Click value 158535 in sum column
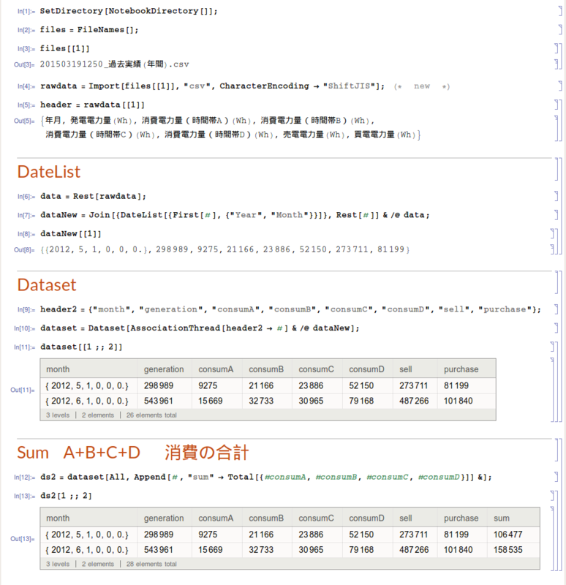Image resolution: width=566 pixels, height=585 pixels. (x=507, y=550)
